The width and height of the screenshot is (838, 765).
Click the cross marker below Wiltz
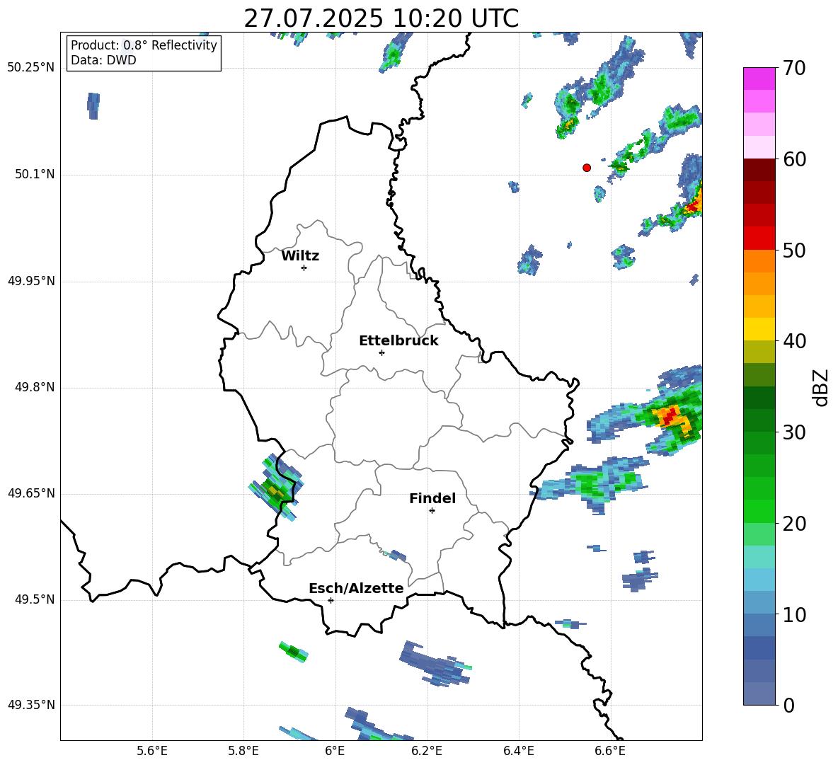(304, 268)
